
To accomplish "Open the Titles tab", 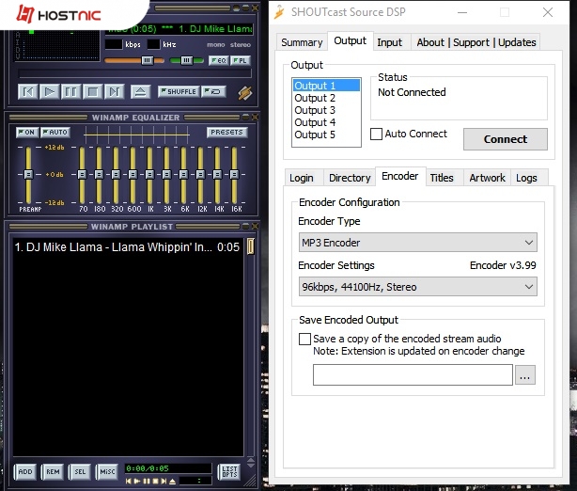I will coord(442,178).
